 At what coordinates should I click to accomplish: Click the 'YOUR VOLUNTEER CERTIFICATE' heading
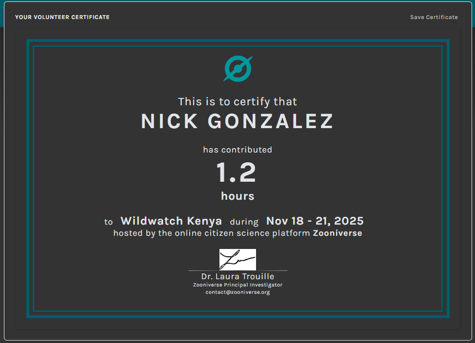[x=62, y=17]
